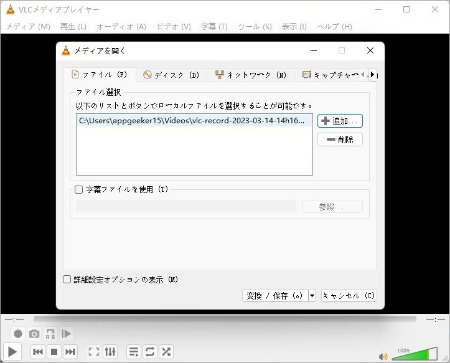The height and width of the screenshot is (363, 450).
Task: Switch to the ディスク (D) tab
Action: [x=171, y=75]
